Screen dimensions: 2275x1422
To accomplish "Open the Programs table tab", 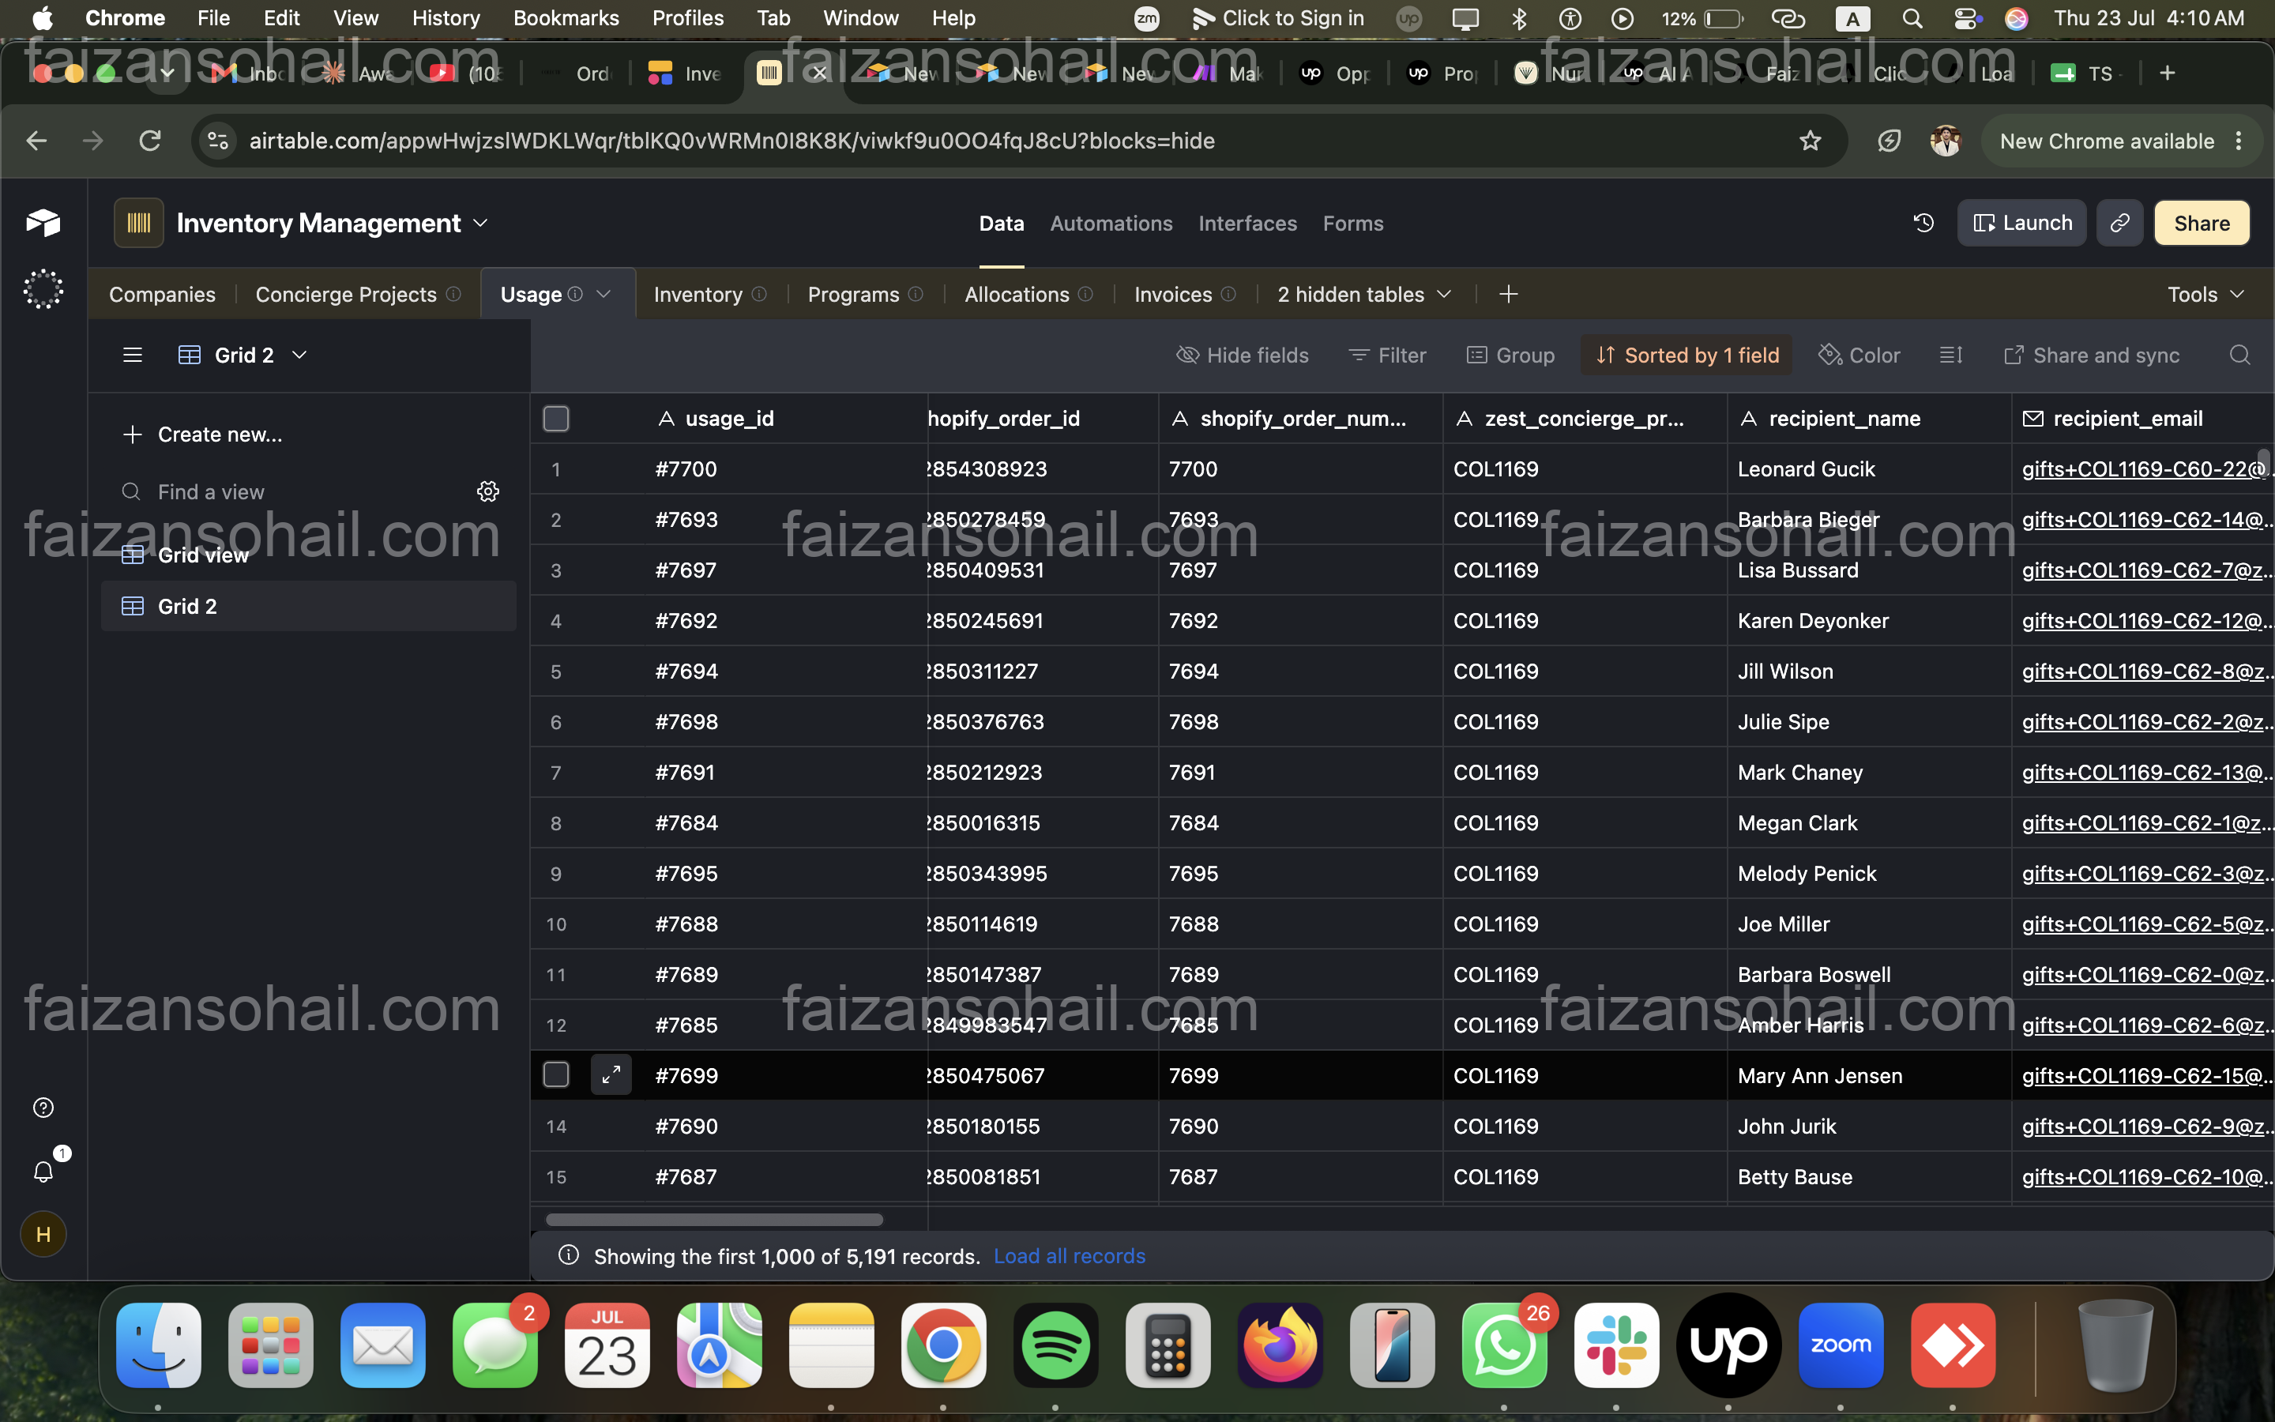I will [852, 295].
